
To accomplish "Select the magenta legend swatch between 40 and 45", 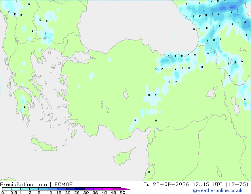I will [107, 189].
